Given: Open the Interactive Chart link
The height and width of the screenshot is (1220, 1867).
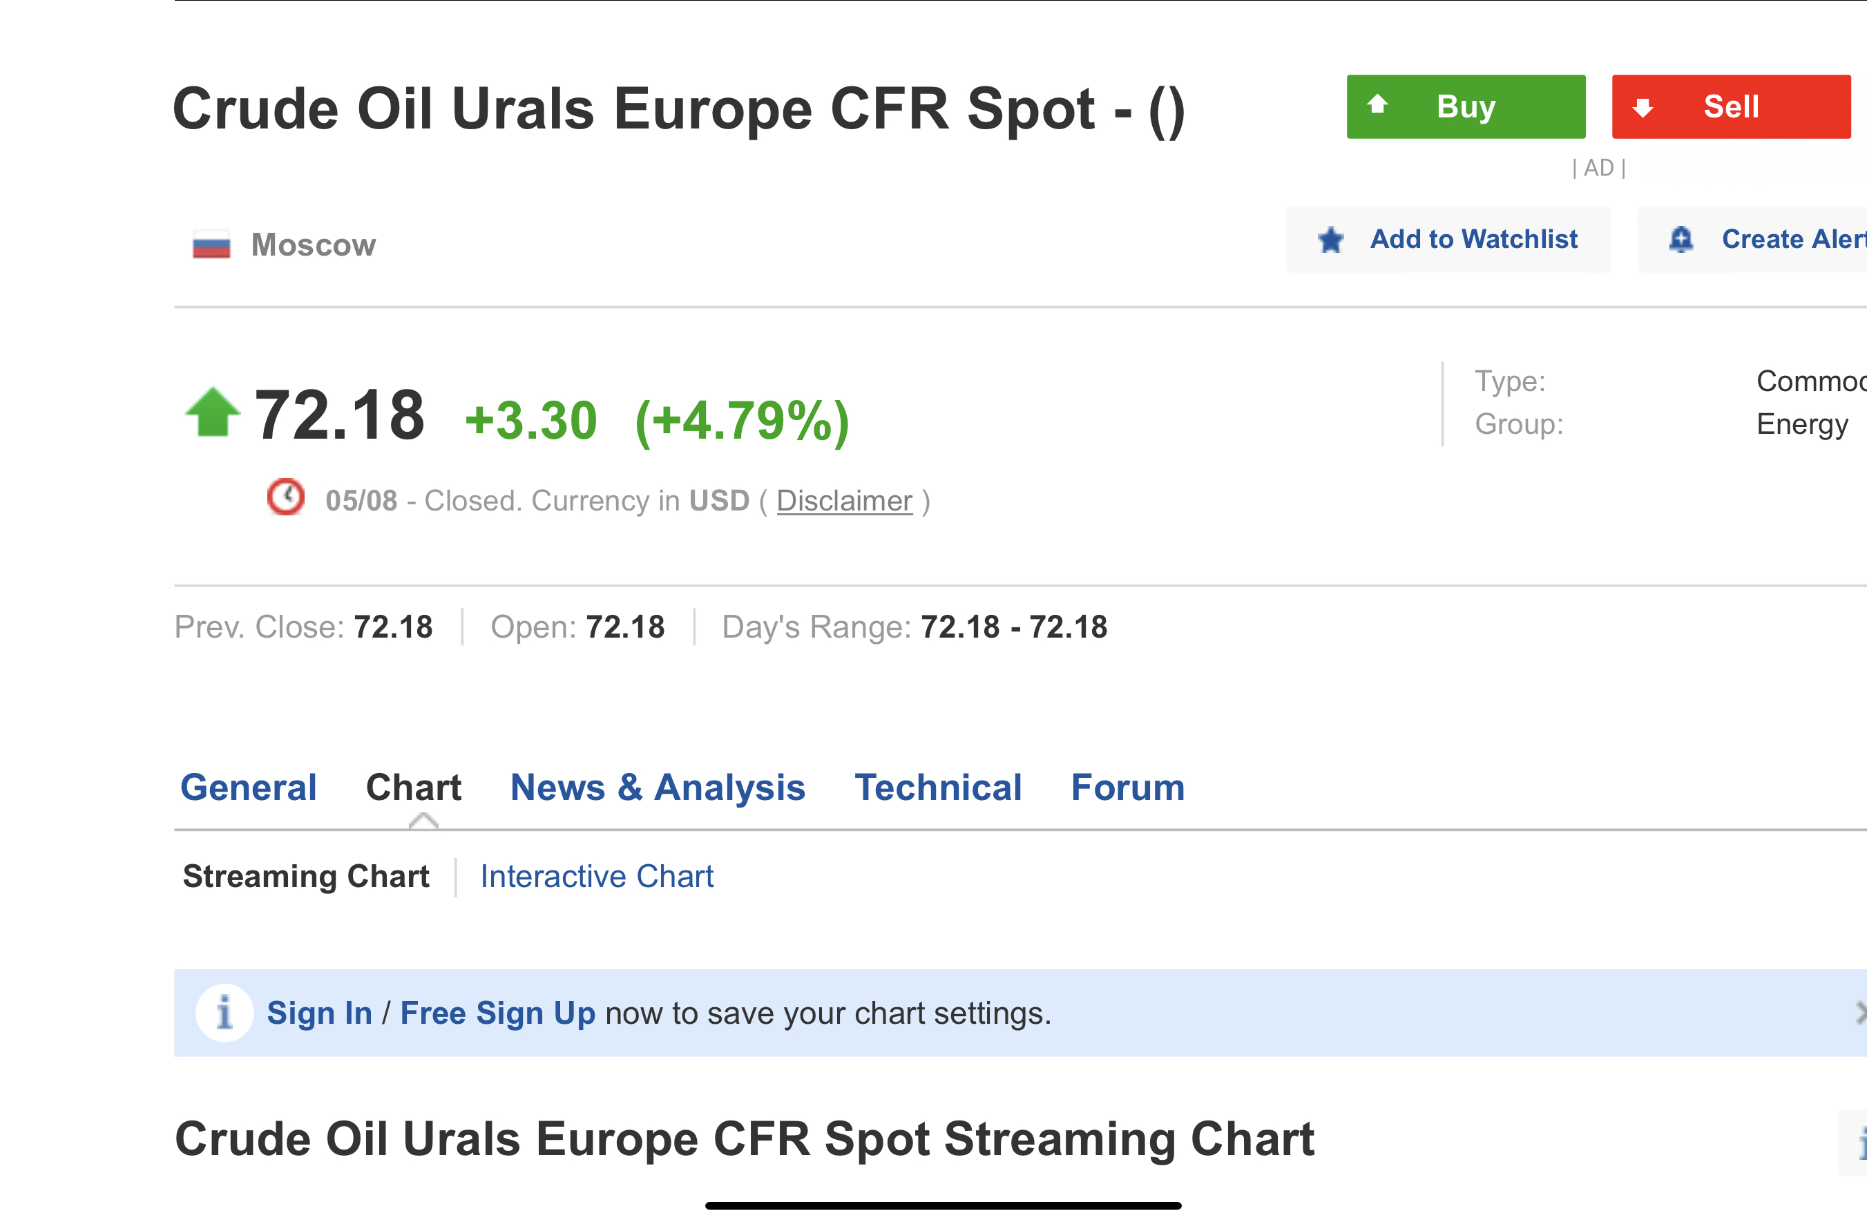Looking at the screenshot, I should (597, 877).
